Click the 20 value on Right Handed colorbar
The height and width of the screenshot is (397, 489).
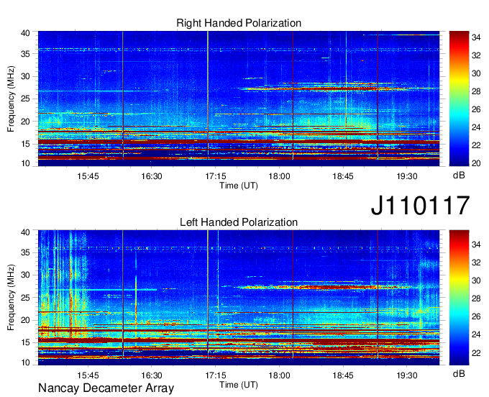(x=476, y=163)
